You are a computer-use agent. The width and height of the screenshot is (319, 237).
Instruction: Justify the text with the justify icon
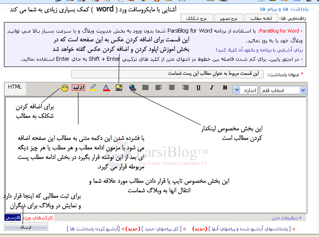(145, 88)
